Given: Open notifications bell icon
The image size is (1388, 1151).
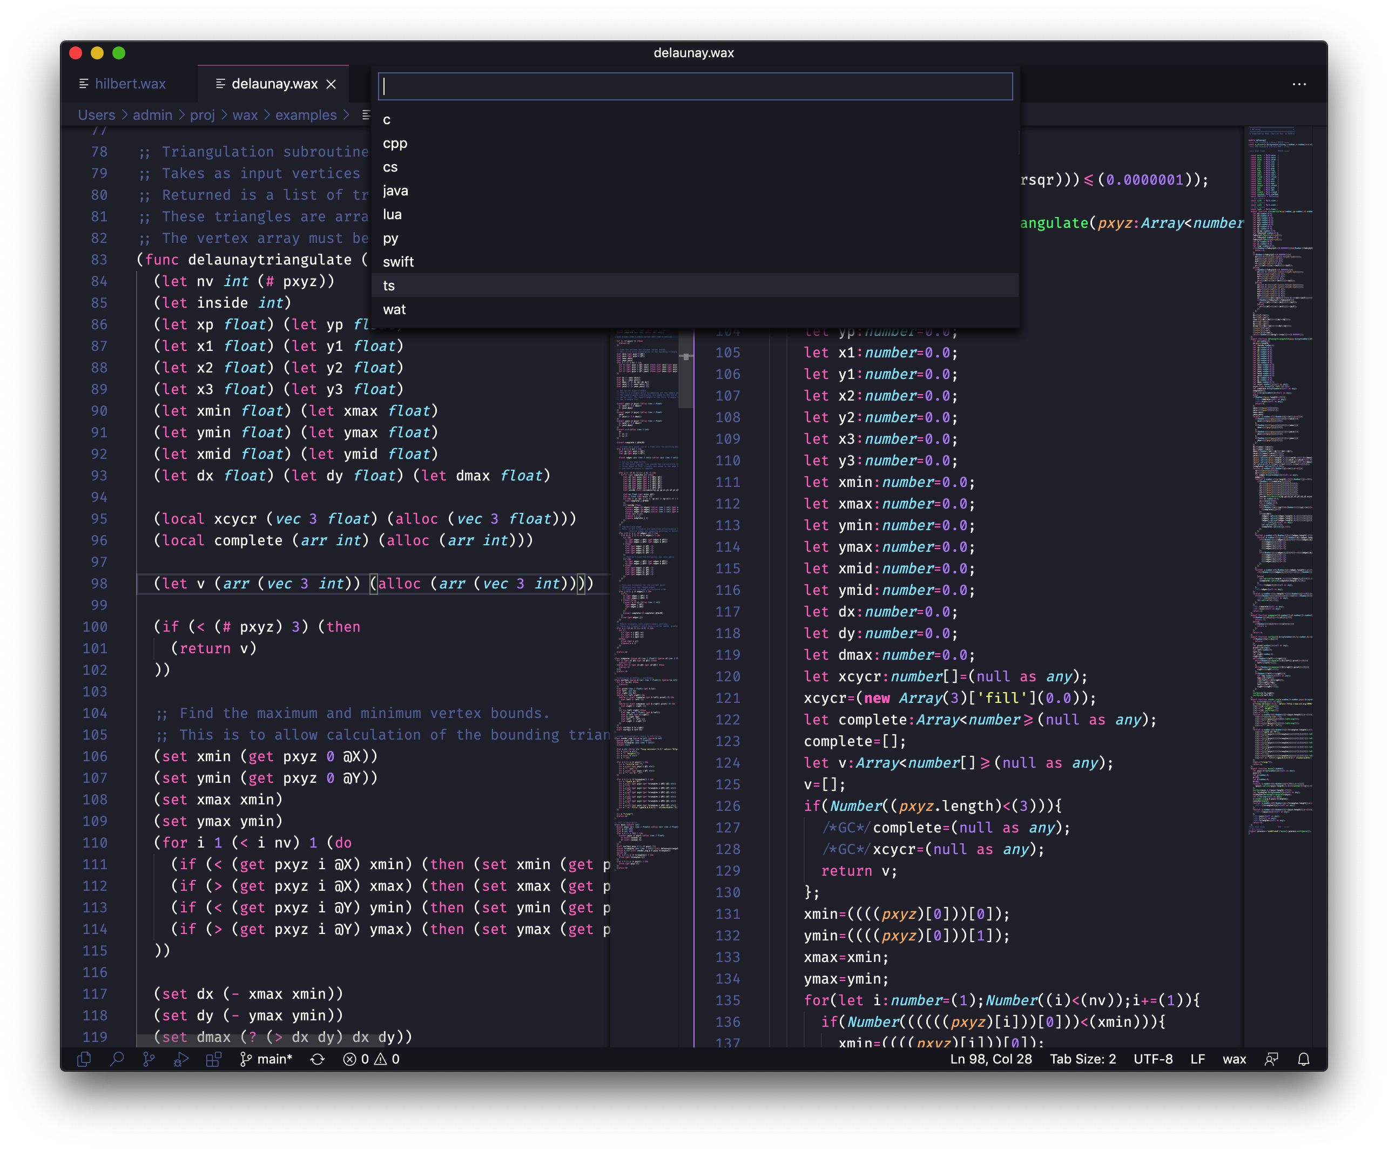Looking at the screenshot, I should click(1303, 1059).
